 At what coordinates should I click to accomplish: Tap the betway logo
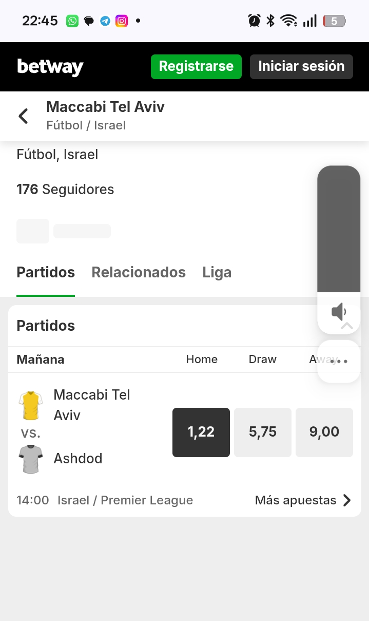pos(50,67)
